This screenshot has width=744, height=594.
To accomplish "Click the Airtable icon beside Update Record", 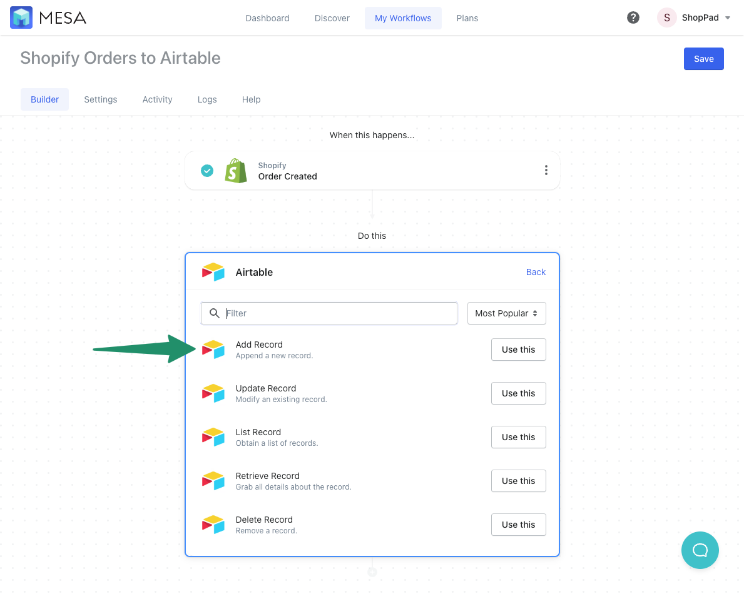I will pyautogui.click(x=213, y=393).
